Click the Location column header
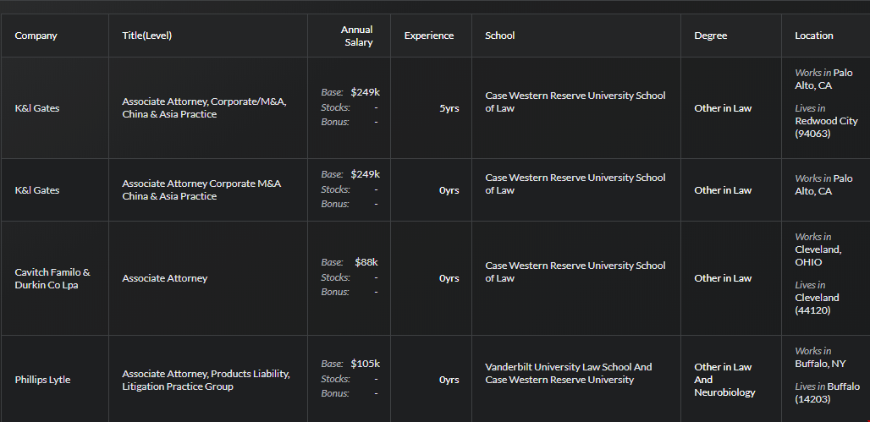The width and height of the screenshot is (870, 422). pos(813,36)
